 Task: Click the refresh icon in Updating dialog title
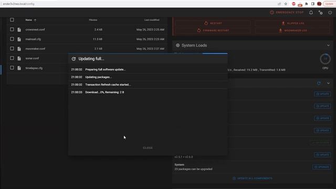73,59
